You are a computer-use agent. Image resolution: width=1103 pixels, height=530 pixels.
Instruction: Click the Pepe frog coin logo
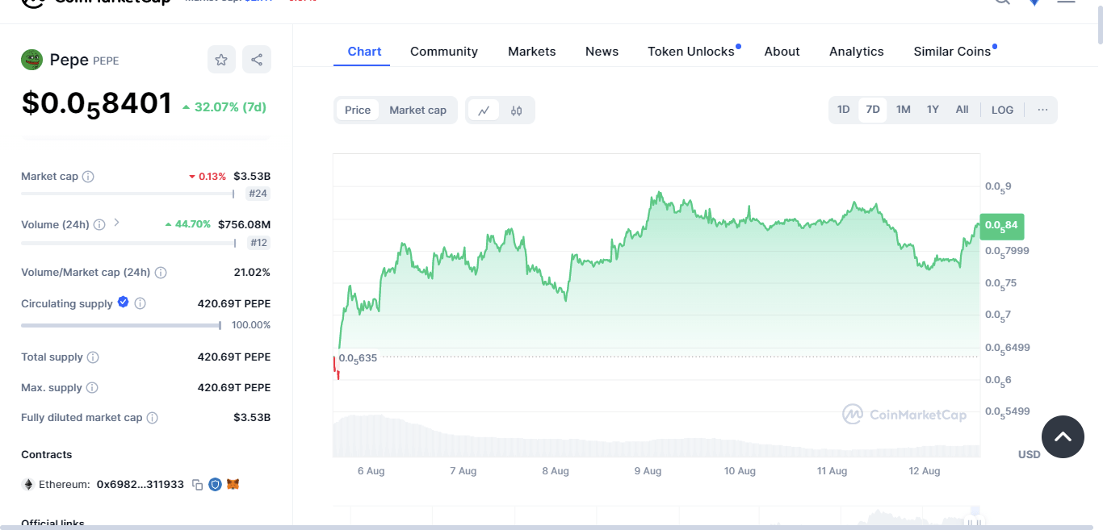(x=31, y=60)
